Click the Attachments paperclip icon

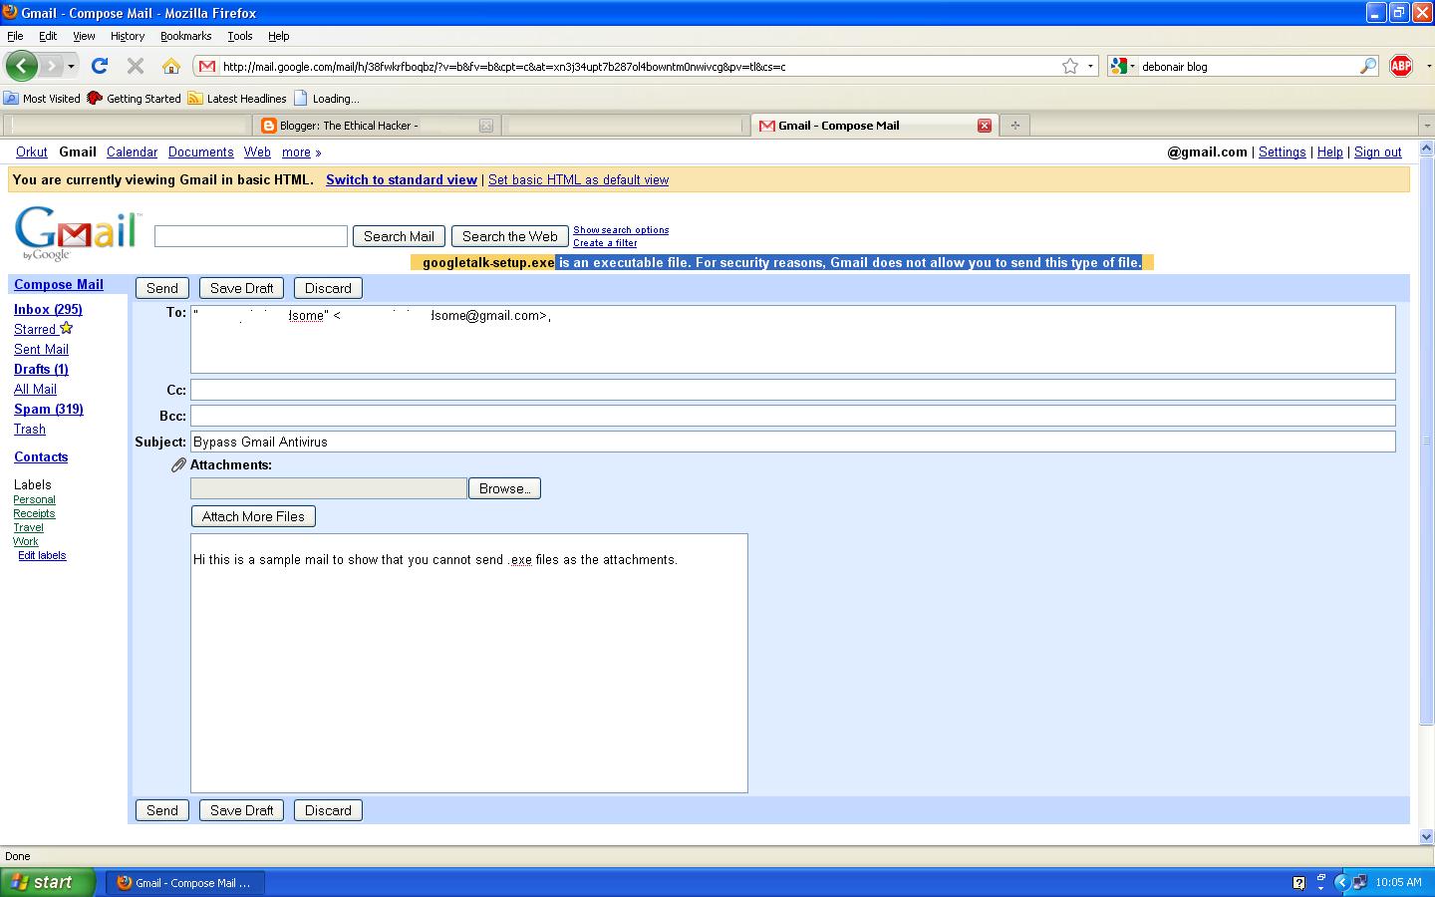pos(177,464)
